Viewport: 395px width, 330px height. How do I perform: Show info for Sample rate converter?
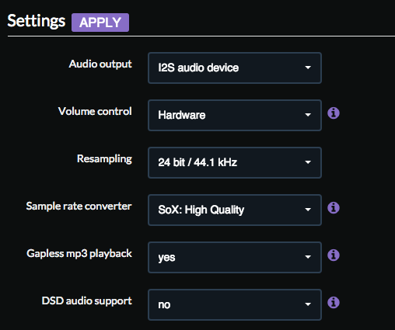[334, 208]
